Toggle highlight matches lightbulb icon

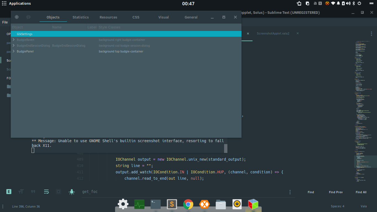click(x=72, y=192)
